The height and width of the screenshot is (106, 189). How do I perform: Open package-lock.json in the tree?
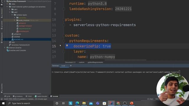point(25,26)
